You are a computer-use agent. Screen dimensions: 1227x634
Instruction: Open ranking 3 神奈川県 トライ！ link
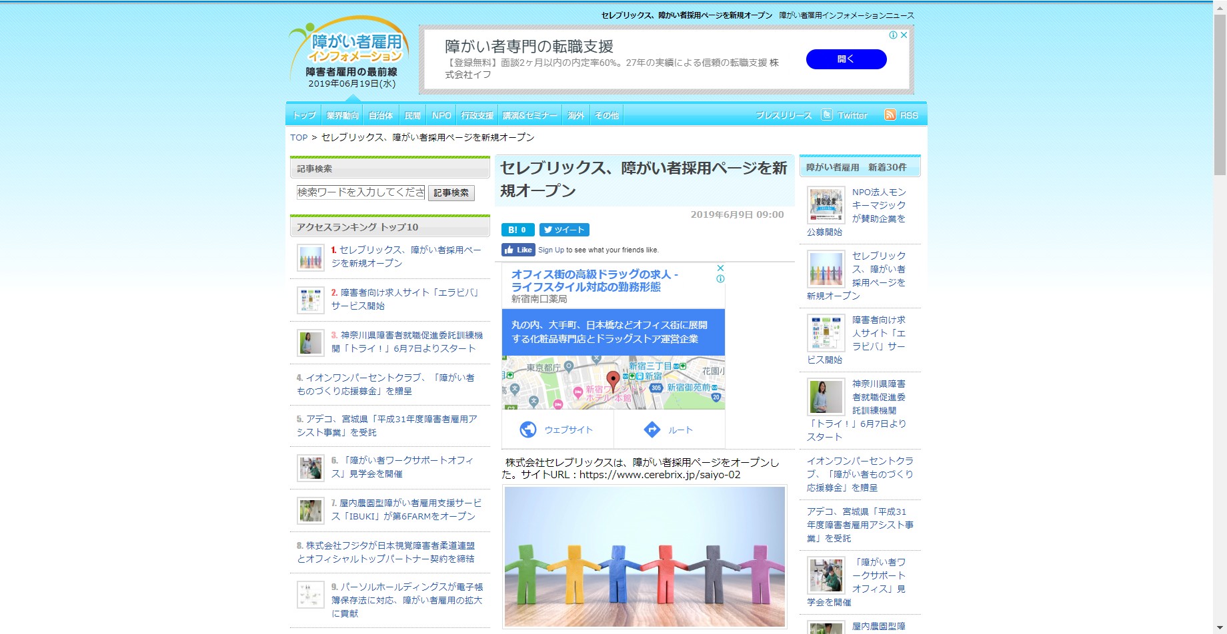407,342
